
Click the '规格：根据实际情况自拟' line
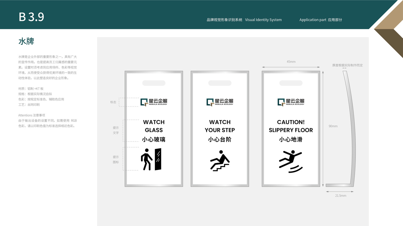click(x=35, y=94)
